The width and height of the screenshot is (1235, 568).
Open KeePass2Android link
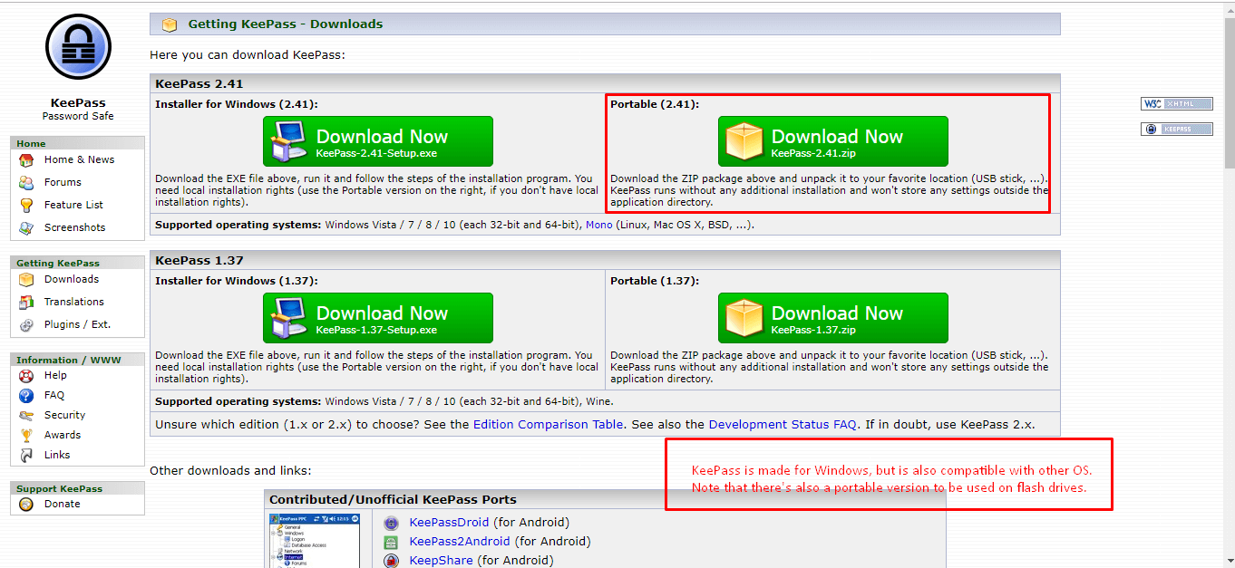tap(460, 542)
